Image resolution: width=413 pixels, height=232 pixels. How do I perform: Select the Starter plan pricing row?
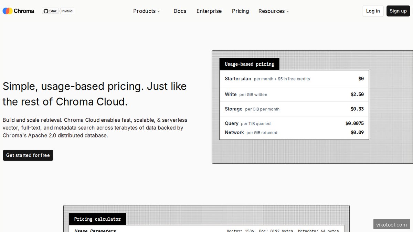point(294,78)
